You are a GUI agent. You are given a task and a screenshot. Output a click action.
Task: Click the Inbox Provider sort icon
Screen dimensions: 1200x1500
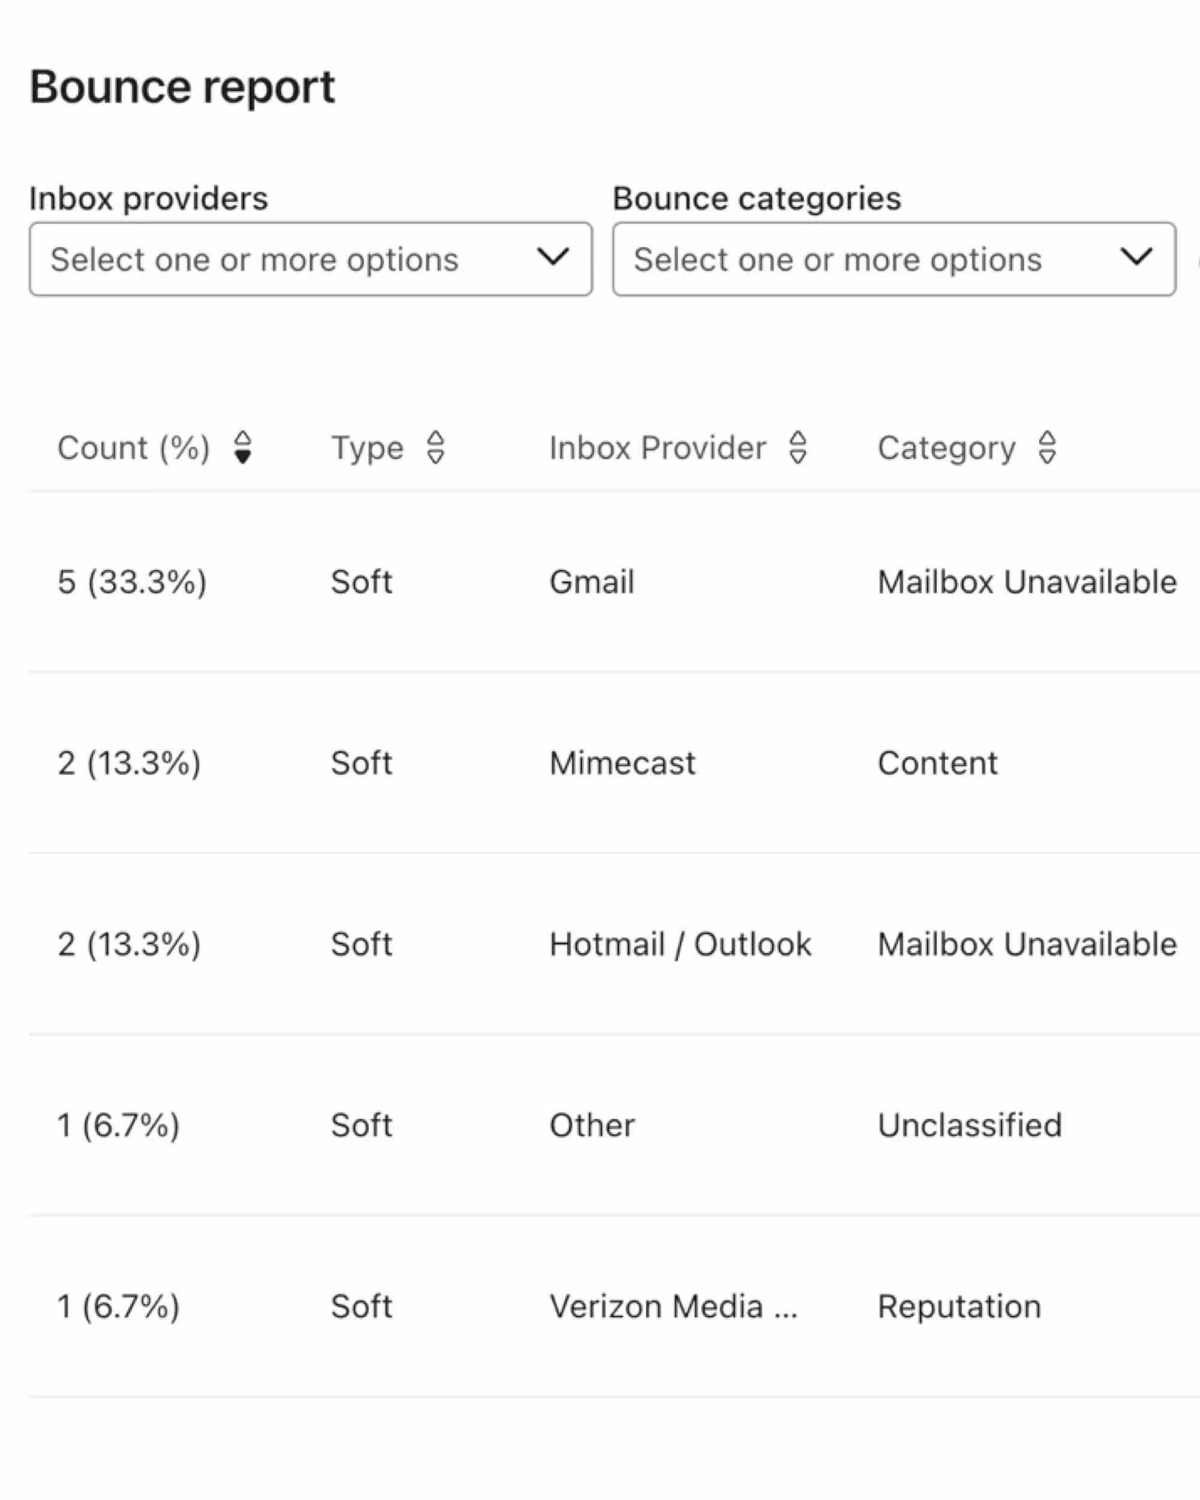[x=798, y=448]
